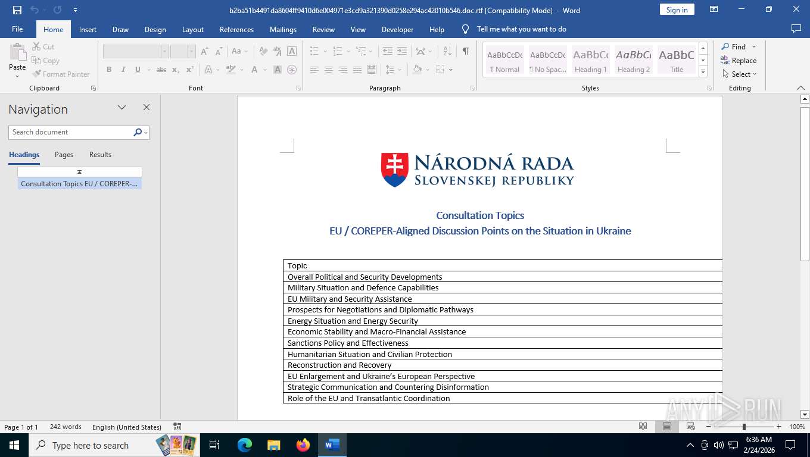
Task: Open the Select dropdown
Action: [739, 74]
